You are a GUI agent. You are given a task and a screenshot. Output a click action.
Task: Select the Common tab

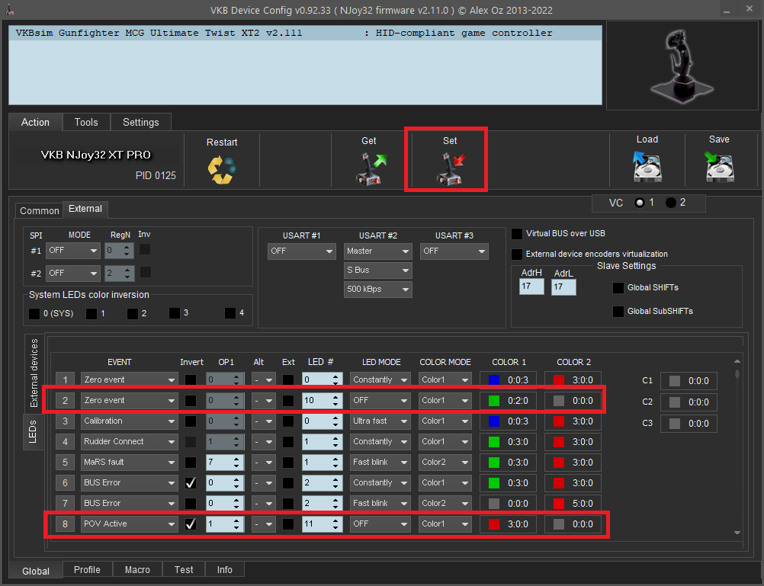[39, 211]
